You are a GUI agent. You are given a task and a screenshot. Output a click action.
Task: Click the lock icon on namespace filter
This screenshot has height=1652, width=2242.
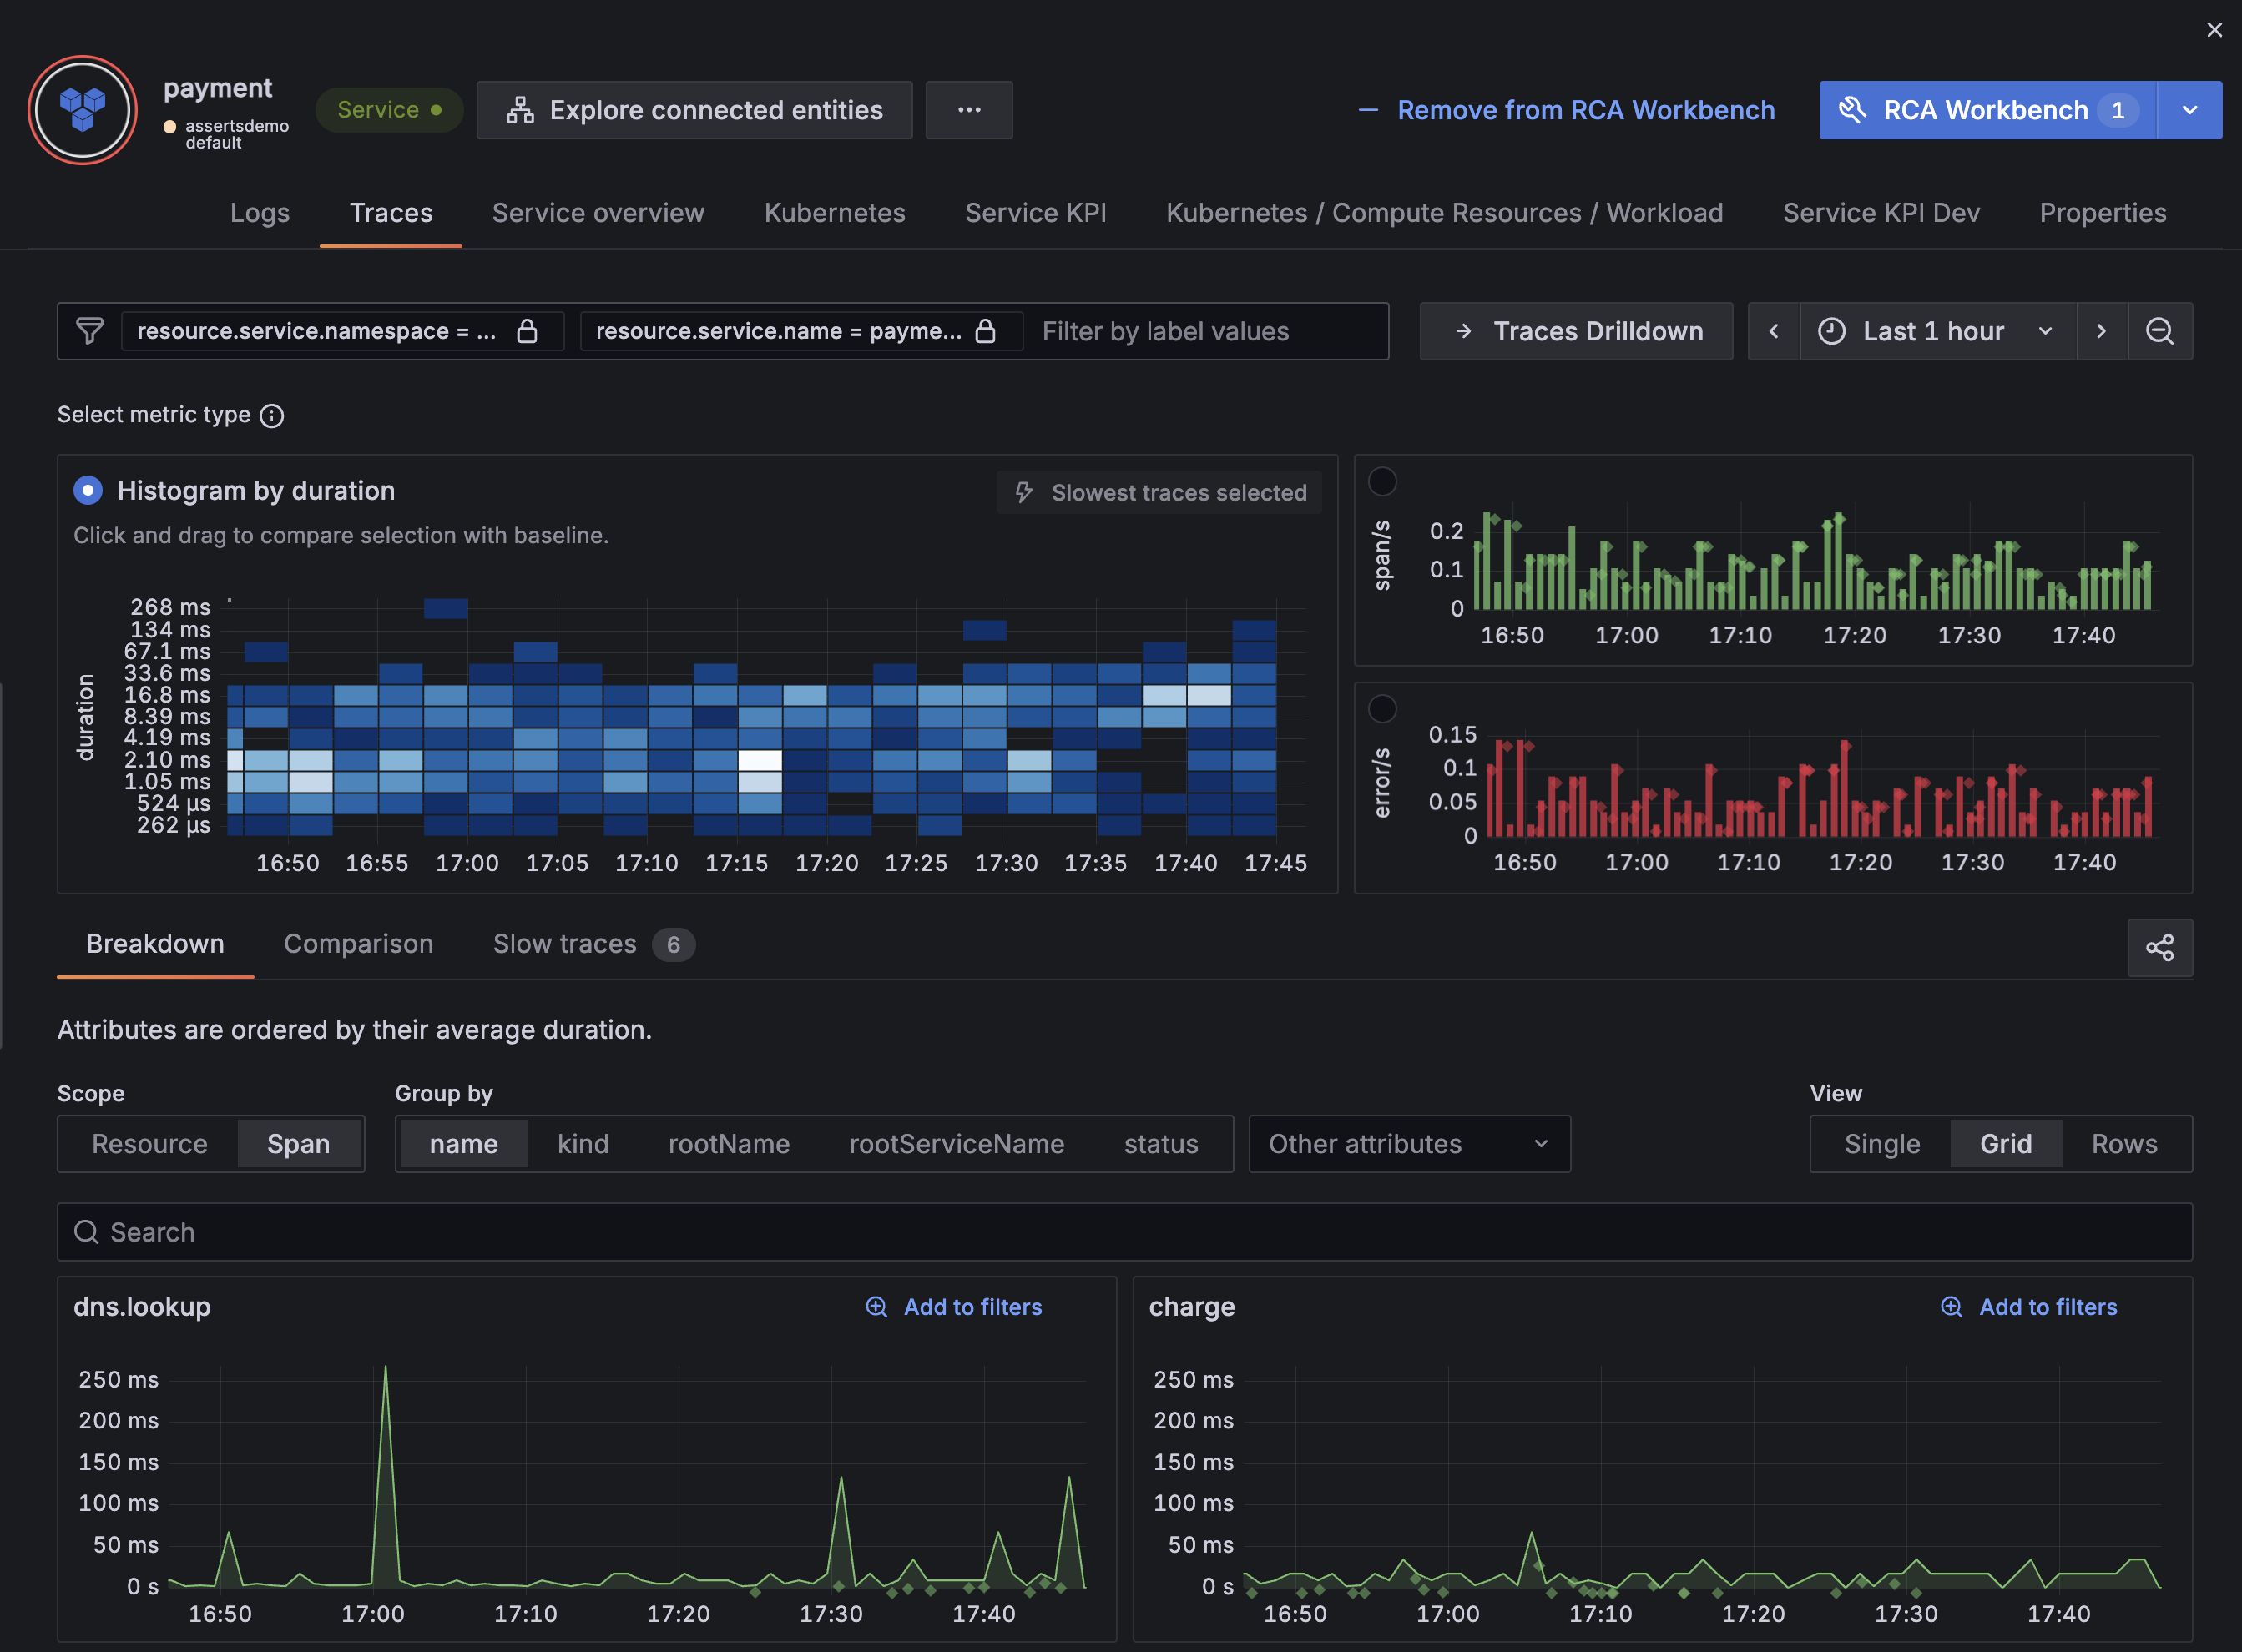pos(528,331)
